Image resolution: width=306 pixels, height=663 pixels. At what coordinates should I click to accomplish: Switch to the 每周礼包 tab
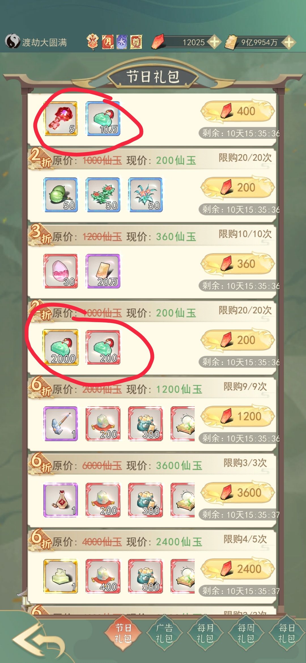(246, 633)
